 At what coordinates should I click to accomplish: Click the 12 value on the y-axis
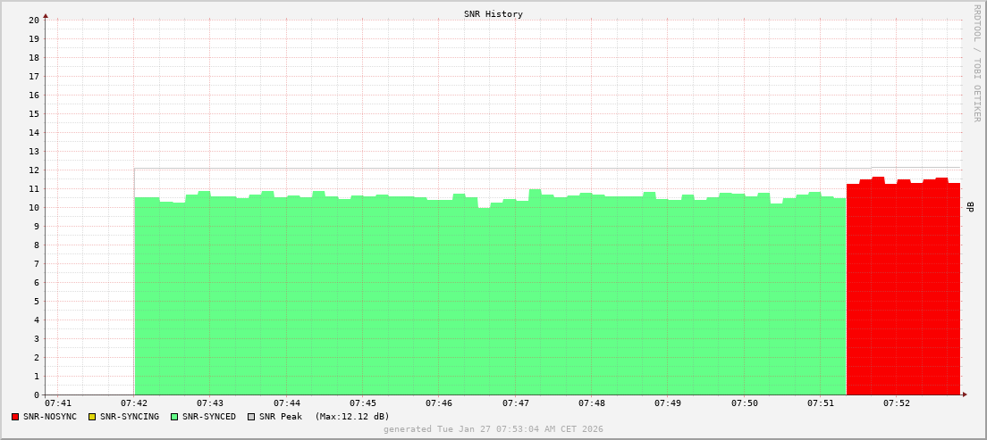[x=34, y=170]
